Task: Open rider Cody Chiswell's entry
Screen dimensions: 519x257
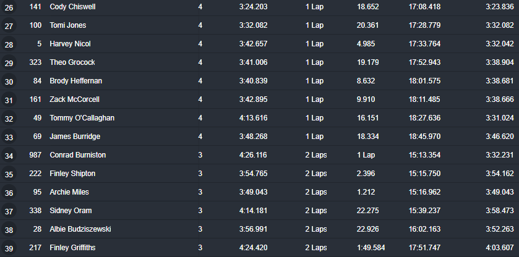Action: click(x=72, y=7)
